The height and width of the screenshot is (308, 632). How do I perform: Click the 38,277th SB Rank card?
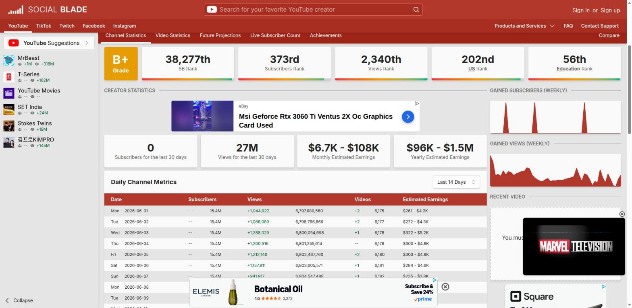point(188,64)
